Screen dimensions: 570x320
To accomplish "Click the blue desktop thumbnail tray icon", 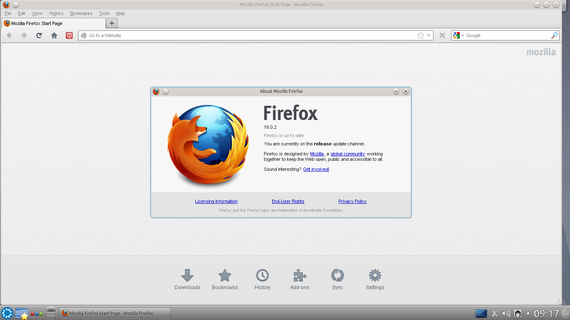I will [481, 313].
